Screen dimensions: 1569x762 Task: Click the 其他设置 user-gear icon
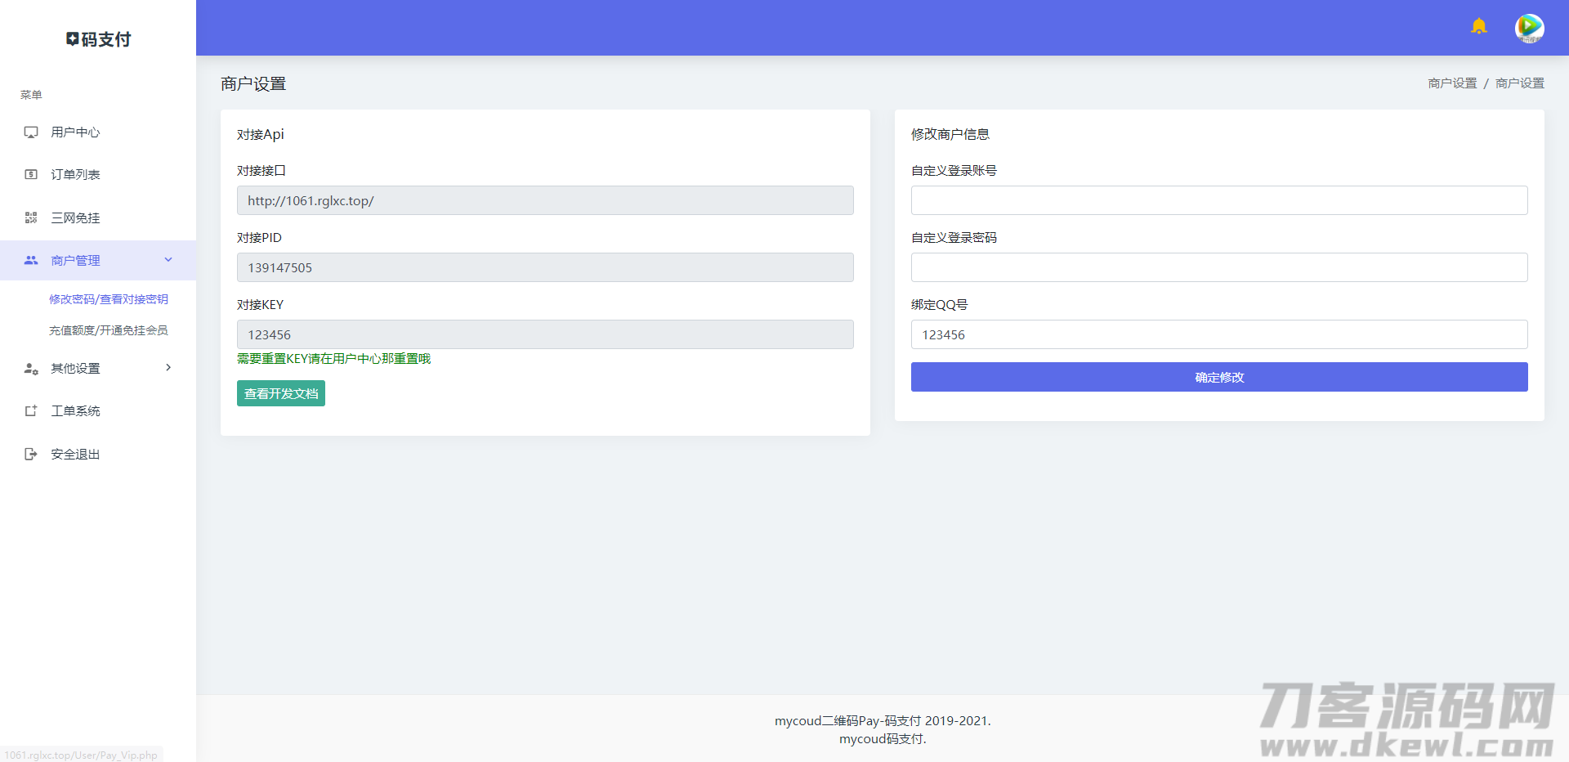31,369
